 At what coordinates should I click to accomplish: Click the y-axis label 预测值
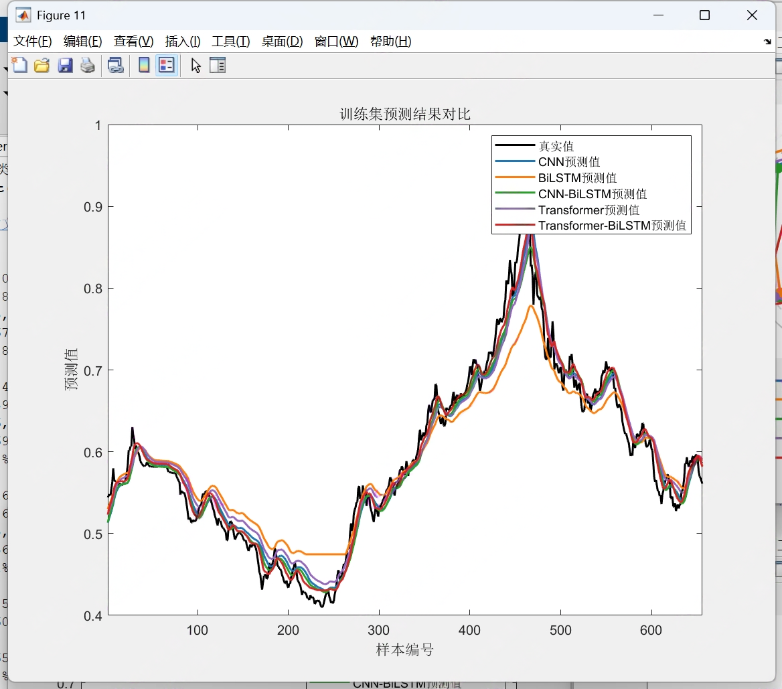[72, 369]
